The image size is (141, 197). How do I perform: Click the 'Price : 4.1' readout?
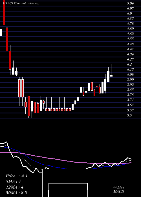pyautogui.click(x=16, y=176)
